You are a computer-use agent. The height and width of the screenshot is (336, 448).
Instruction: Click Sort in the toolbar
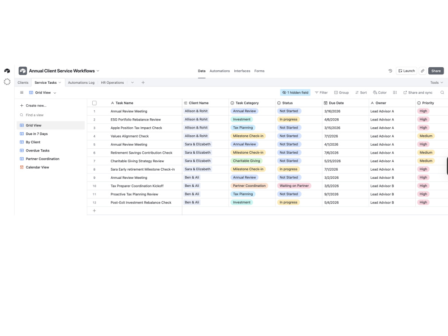[x=361, y=93]
